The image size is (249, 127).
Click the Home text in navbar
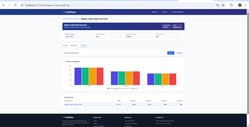(x=156, y=12)
